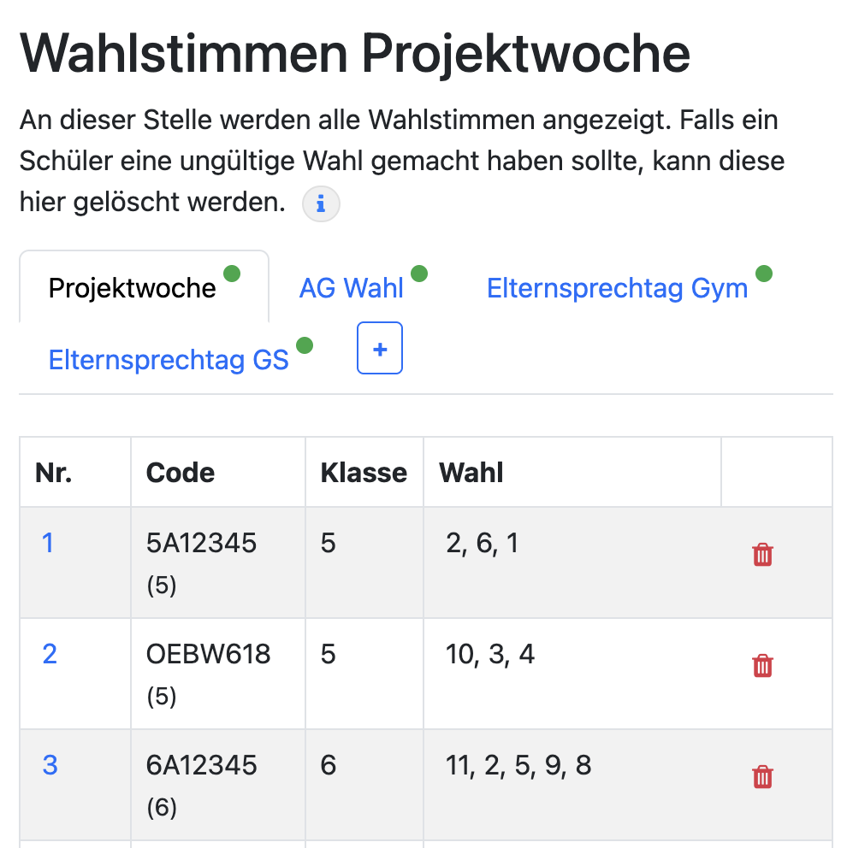Image resolution: width=847 pixels, height=848 pixels.
Task: Delete vote with code OEBW618
Action: pos(762,666)
